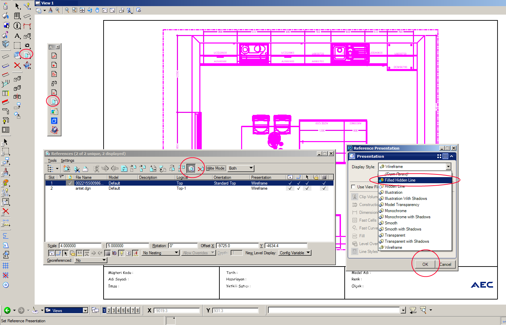Click the Detach Reference icon with red X
This screenshot has width=506, height=325.
[200, 169]
